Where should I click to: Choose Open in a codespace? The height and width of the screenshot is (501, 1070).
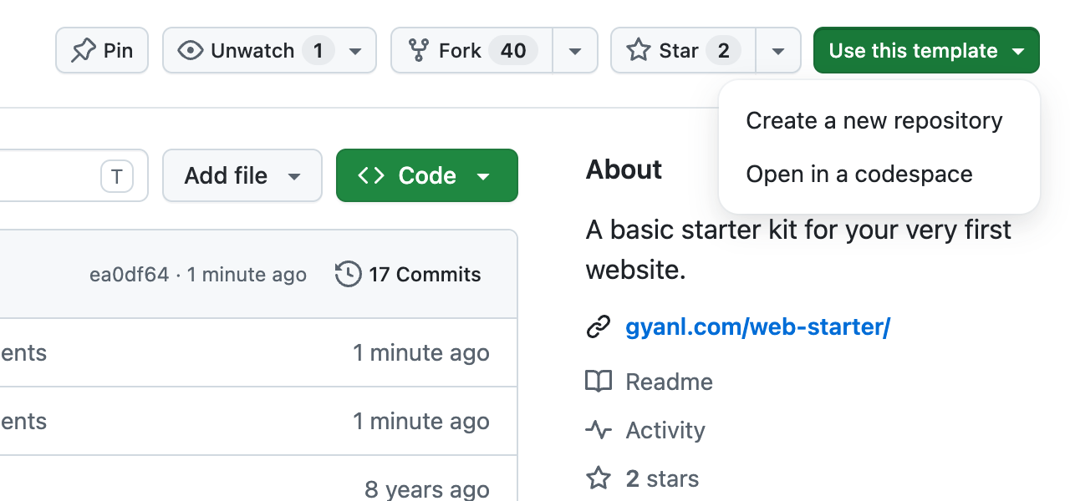point(859,175)
